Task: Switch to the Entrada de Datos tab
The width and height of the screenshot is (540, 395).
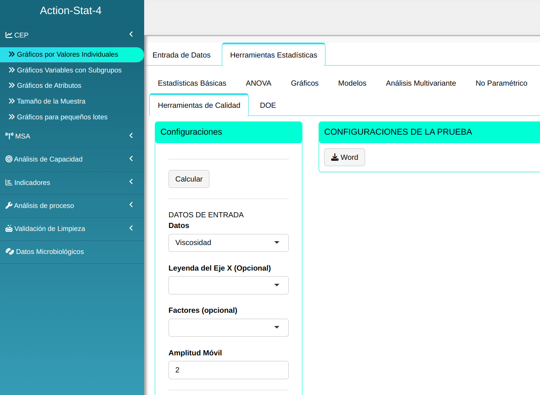Action: pyautogui.click(x=181, y=55)
